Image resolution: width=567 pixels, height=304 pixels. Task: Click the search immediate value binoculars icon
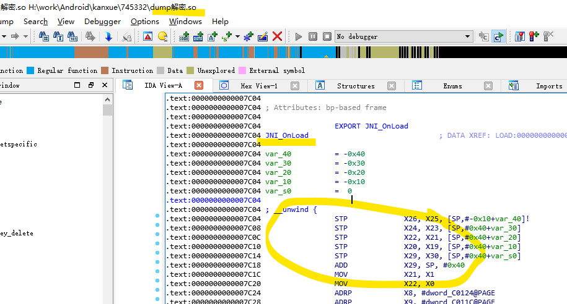pyautogui.click(x=44, y=36)
